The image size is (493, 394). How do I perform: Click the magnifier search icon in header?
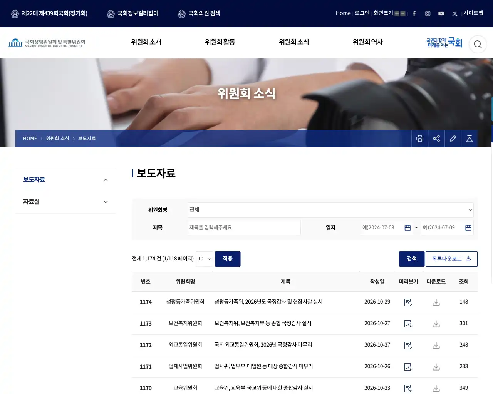478,44
